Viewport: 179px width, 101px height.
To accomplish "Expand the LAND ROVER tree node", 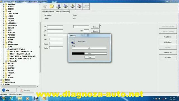I will [x=4, y=14].
